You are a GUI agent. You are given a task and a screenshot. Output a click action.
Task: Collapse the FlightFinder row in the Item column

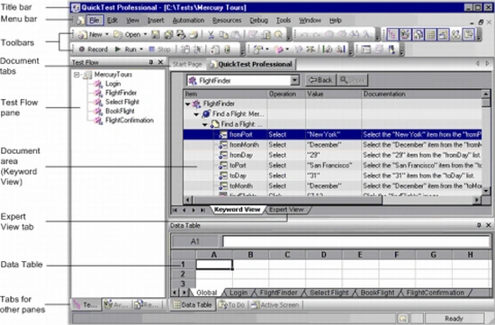(x=187, y=104)
